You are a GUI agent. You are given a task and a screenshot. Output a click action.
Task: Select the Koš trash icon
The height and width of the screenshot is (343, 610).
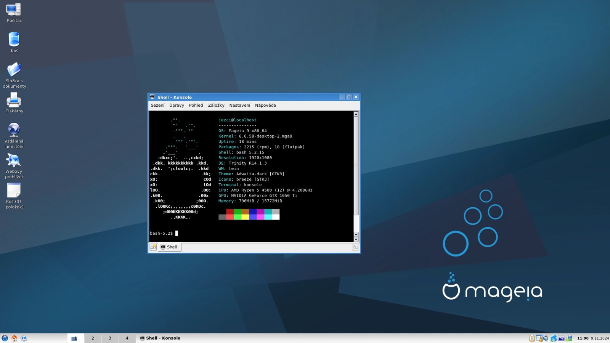coord(14,42)
